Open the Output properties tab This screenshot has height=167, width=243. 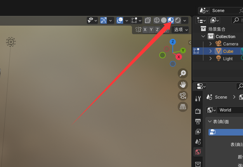198,122
